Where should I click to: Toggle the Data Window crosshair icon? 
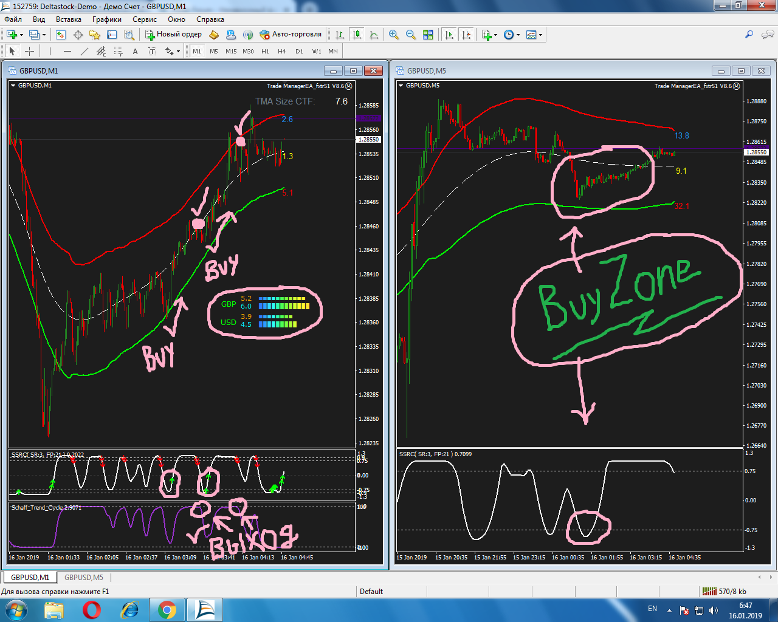point(78,35)
